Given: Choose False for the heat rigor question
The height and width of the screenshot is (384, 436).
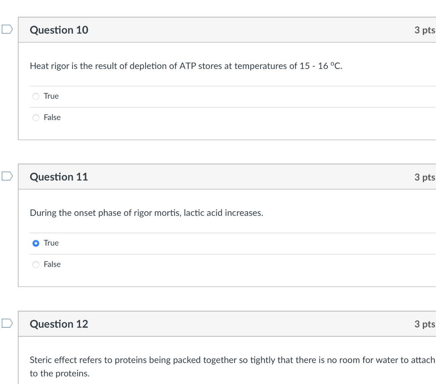Looking at the screenshot, I should (x=36, y=117).
